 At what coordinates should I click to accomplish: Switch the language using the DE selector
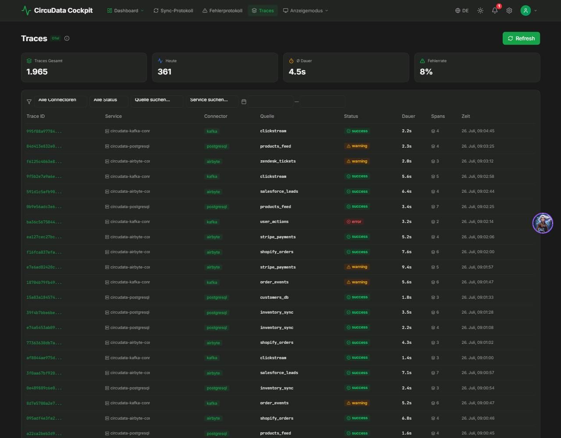point(462,11)
